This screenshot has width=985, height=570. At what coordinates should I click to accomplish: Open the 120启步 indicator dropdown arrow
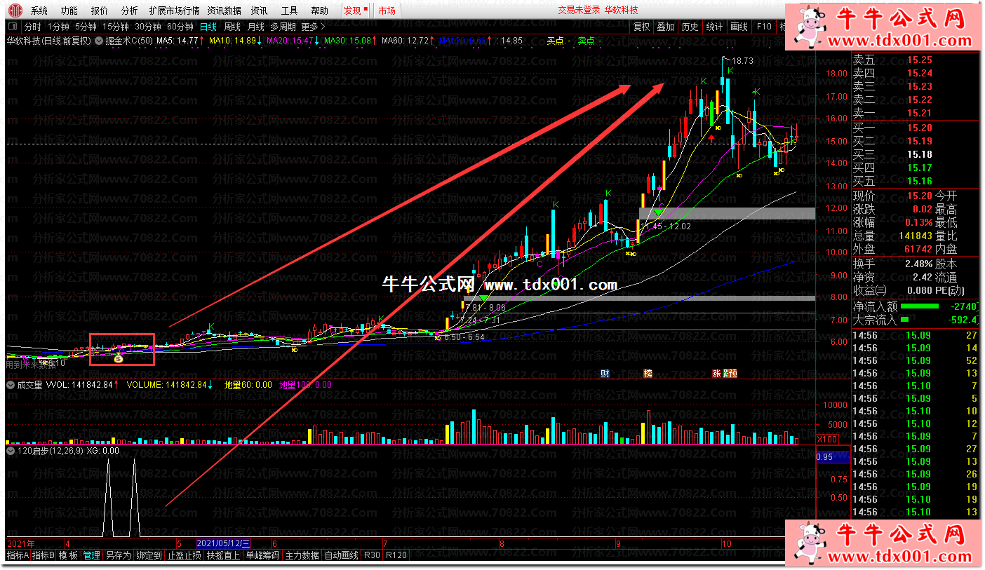[11, 451]
